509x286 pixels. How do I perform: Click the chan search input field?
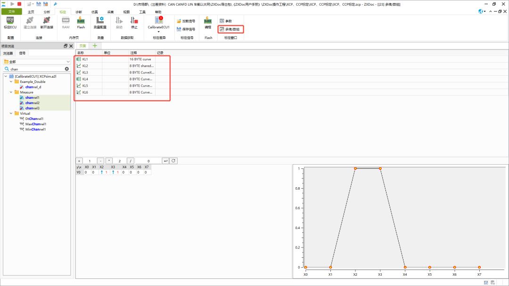pos(36,69)
